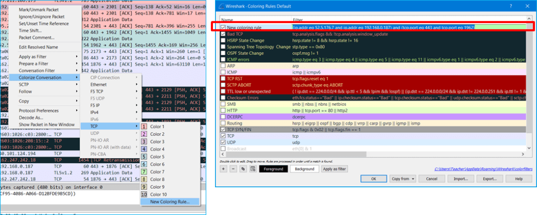537x215 pixels.
Task: Open the Copy from dropdown
Action: (403, 179)
